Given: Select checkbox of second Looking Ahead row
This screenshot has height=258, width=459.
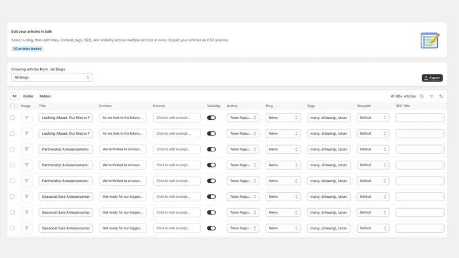Looking at the screenshot, I should [12, 134].
